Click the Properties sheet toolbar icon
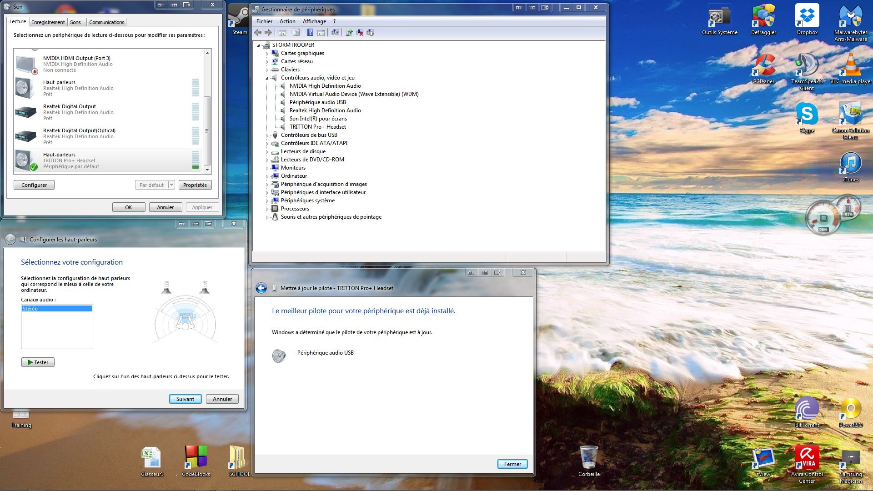Screen dimensions: 873x491 296,32
